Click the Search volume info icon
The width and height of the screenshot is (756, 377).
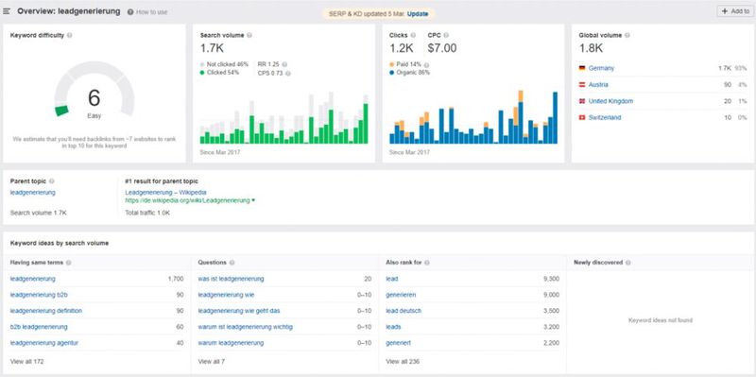249,35
